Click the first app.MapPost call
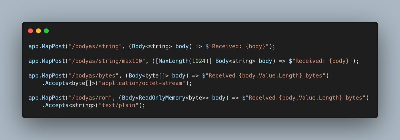The image size is (400, 140). 47,46
